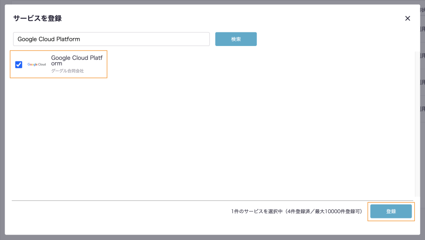
Task: Focus the service search text field
Action: point(111,39)
